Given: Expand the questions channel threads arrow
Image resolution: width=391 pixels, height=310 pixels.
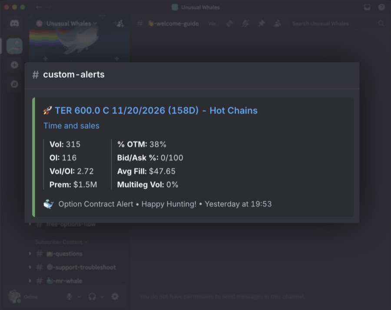Looking at the screenshot, I should [x=30, y=253].
